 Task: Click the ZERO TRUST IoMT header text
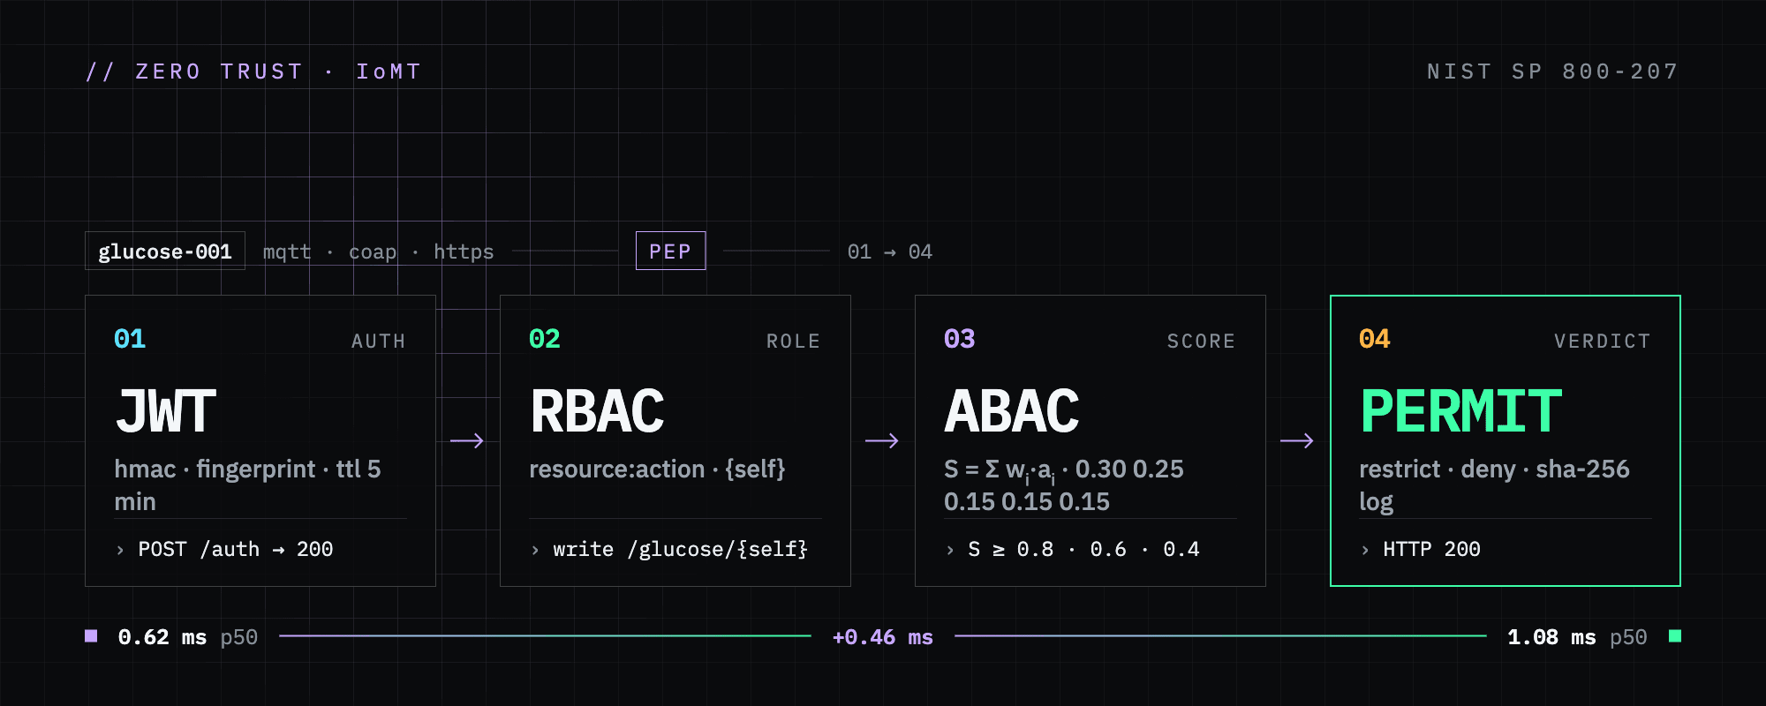click(x=253, y=71)
